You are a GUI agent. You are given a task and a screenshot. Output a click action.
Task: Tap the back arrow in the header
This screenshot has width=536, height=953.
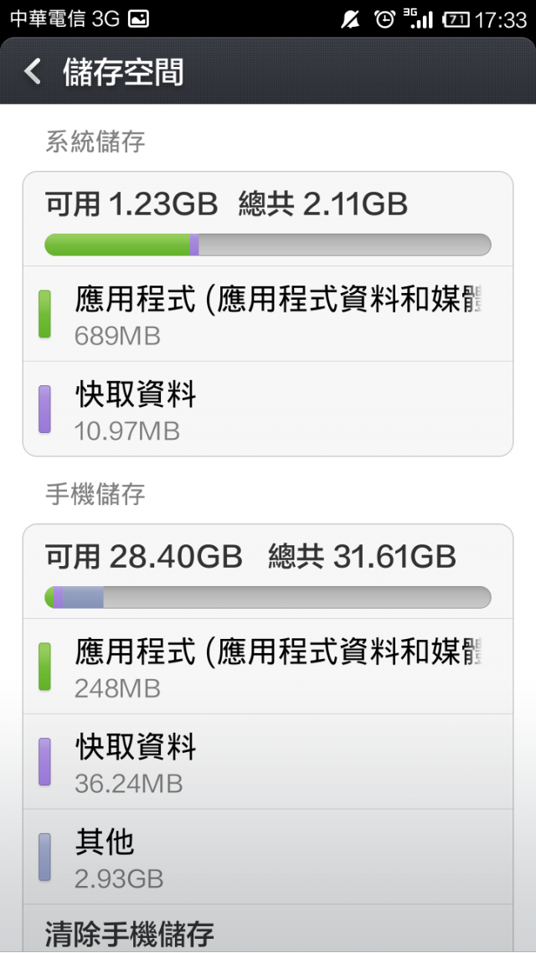(32, 72)
